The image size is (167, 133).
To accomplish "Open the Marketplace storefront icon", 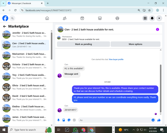I will pos(100,18).
